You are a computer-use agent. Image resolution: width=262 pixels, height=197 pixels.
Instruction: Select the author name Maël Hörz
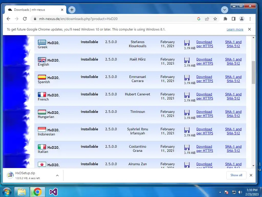[x=137, y=59]
